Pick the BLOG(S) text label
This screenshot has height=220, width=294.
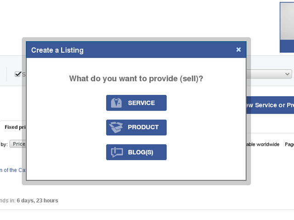(x=140, y=152)
